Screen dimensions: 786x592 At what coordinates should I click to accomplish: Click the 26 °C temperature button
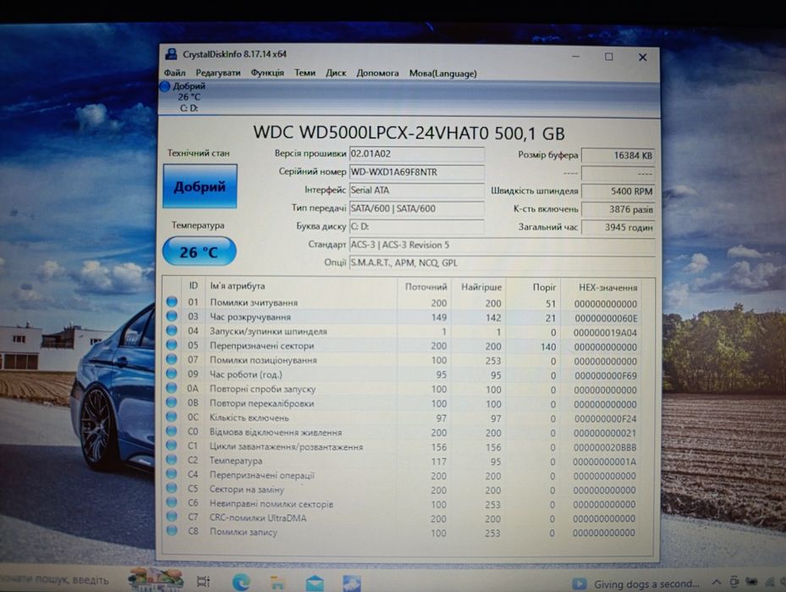pos(199,251)
